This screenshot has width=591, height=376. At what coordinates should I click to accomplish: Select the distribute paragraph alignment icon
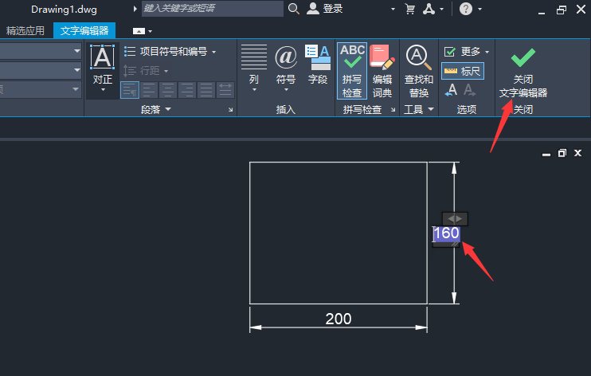click(x=225, y=90)
